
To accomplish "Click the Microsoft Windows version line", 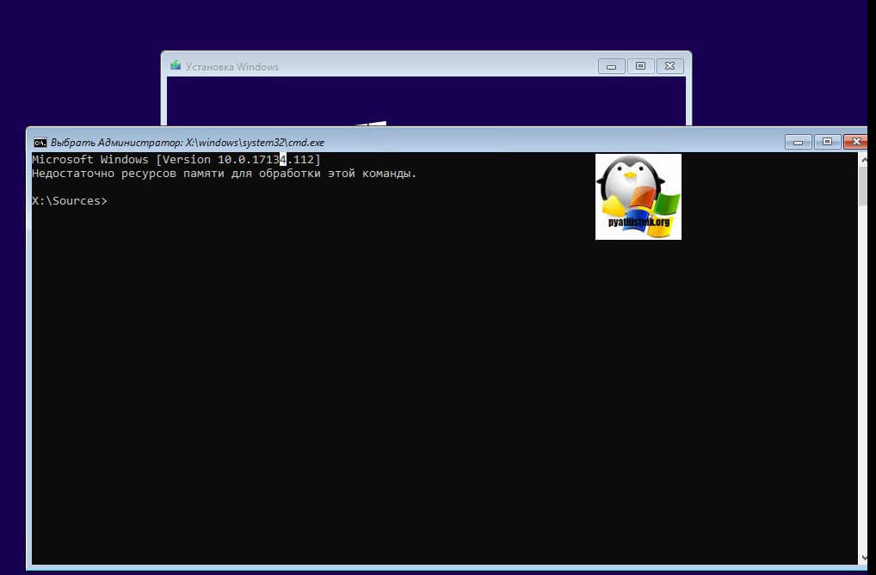I will click(176, 160).
